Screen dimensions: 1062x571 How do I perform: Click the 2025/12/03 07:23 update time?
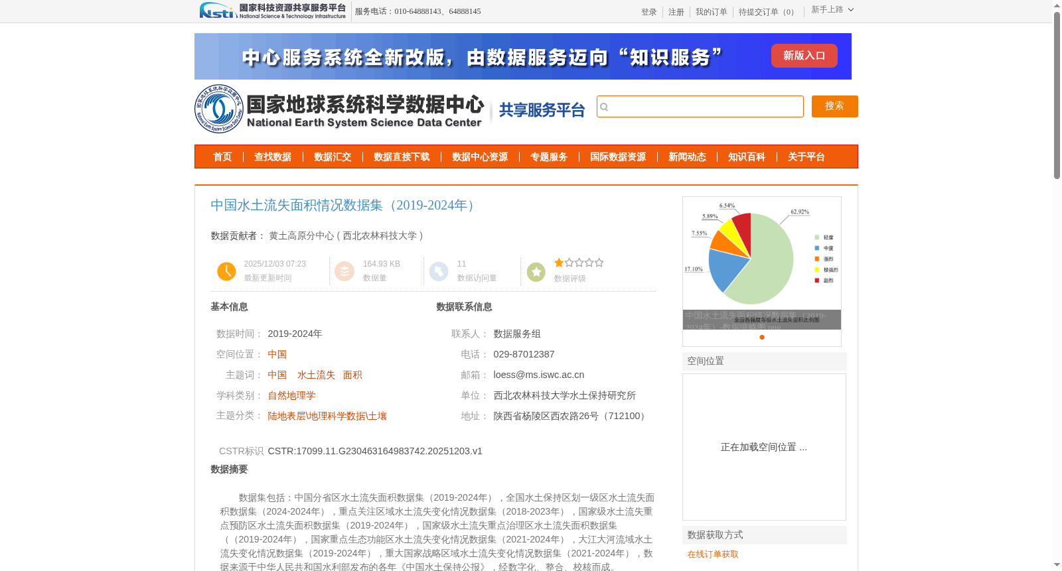point(275,264)
